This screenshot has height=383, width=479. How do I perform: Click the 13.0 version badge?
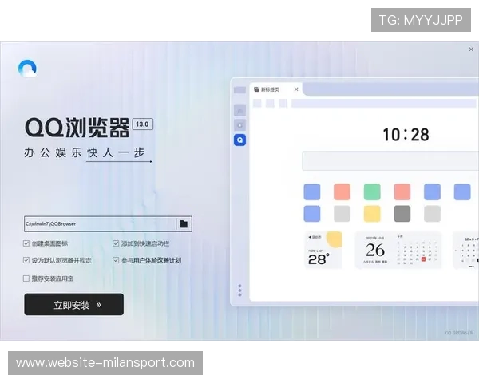[x=142, y=124]
